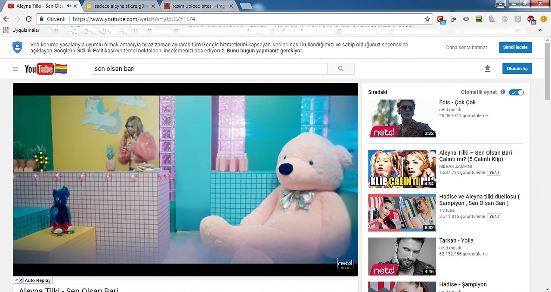Open the grey eye extension icon
This screenshot has height=292, width=551.
[x=466, y=19]
